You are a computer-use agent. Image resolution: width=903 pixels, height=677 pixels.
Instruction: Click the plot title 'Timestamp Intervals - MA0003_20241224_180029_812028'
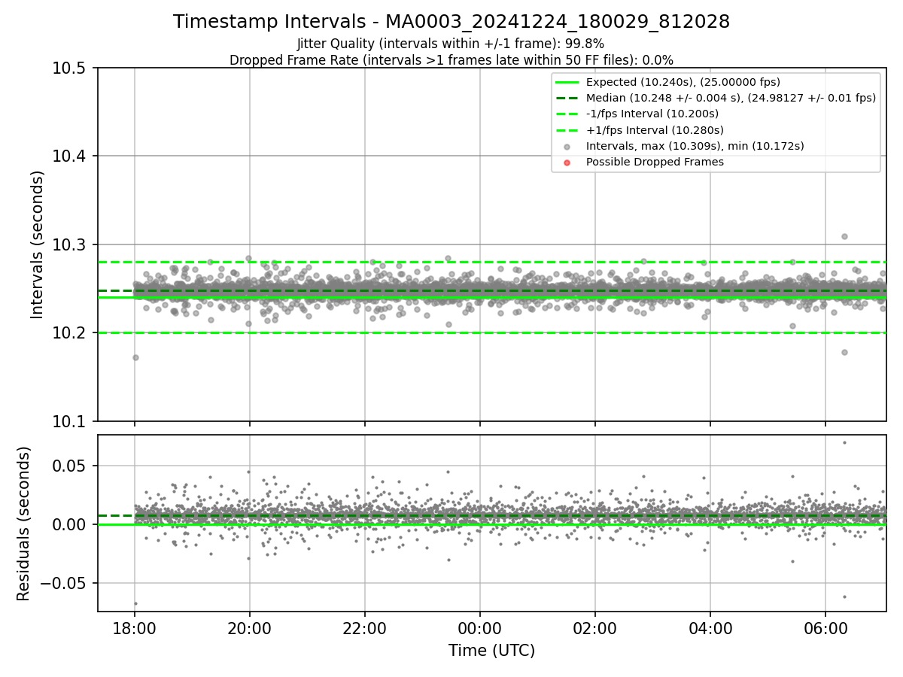pyautogui.click(x=451, y=22)
